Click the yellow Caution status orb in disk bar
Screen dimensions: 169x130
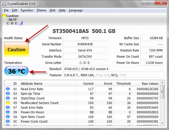click(x=4, y=16)
